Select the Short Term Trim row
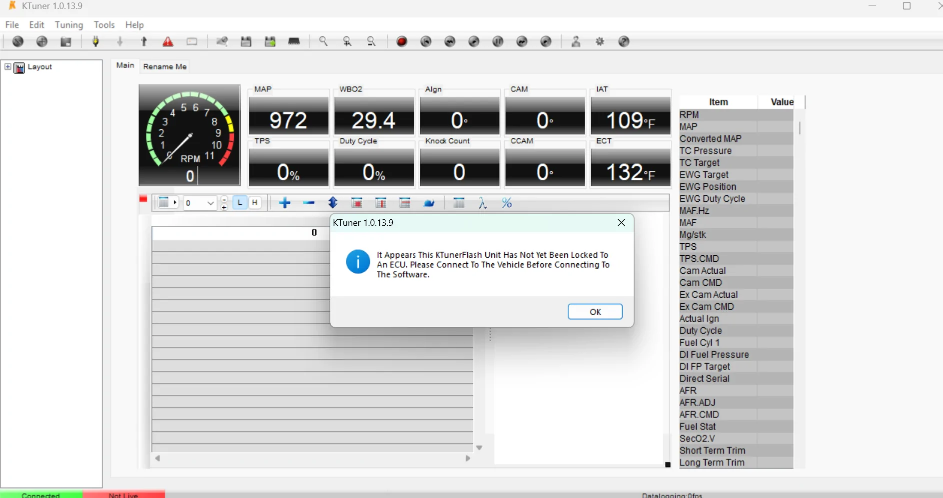Screen dimensions: 943x498 pyautogui.click(x=736, y=451)
